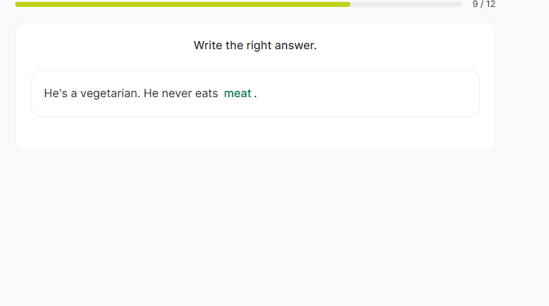The height and width of the screenshot is (306, 549).
Task: Click the word "vegetarian" in the sentence
Action: click(x=109, y=93)
